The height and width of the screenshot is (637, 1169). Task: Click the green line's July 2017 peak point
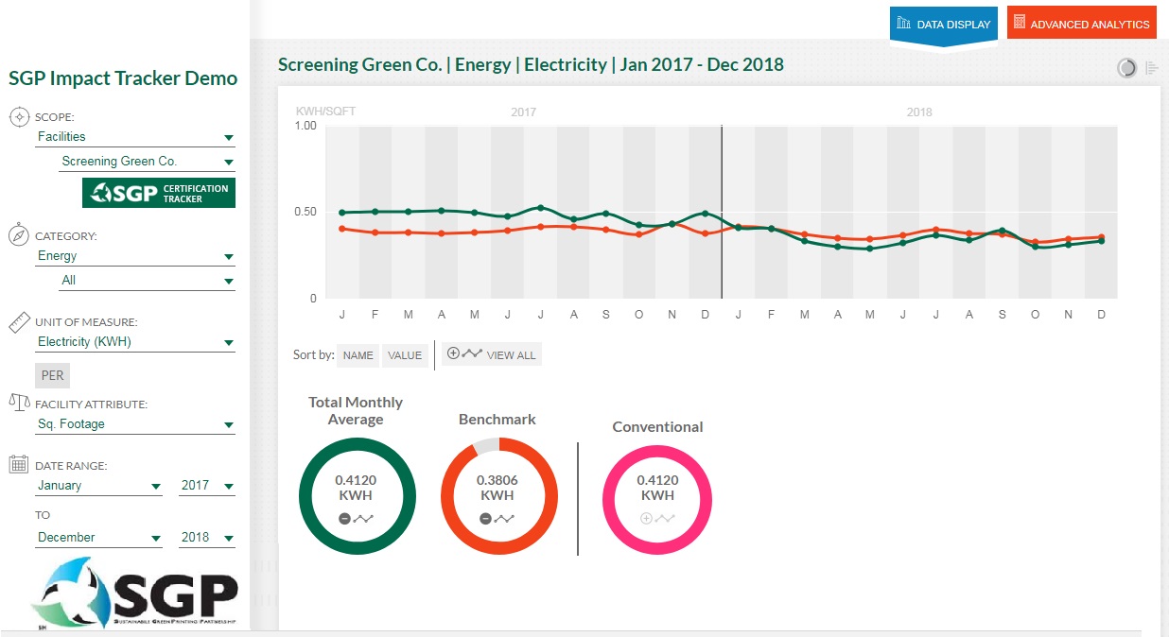coord(540,207)
